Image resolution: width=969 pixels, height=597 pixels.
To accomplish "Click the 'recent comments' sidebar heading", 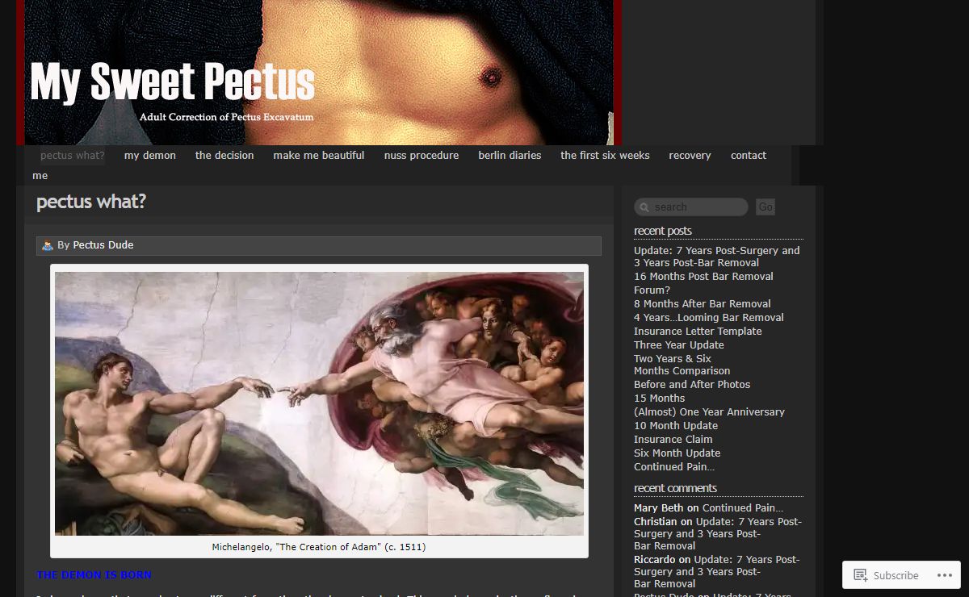I will [x=675, y=488].
